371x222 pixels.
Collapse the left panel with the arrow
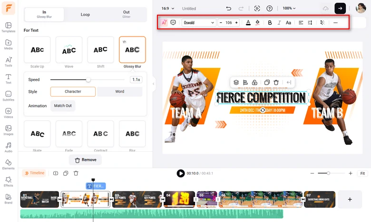[x=154, y=84]
